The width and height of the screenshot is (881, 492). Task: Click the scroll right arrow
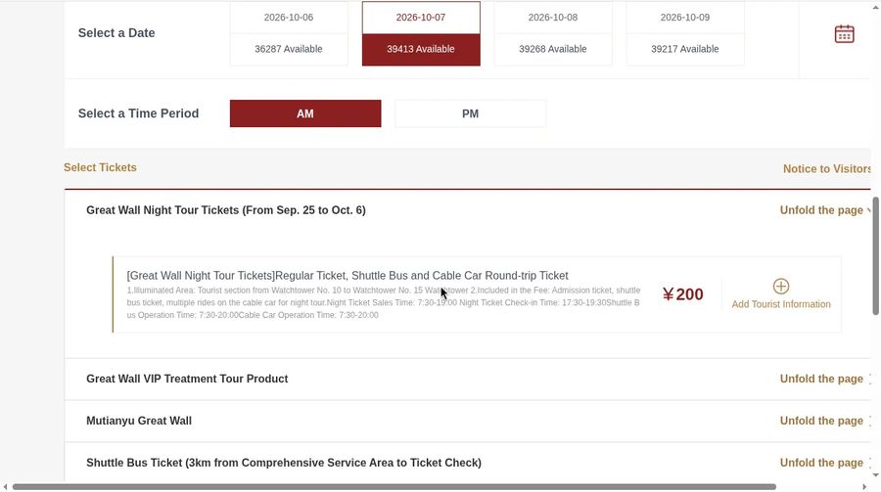[x=864, y=487]
